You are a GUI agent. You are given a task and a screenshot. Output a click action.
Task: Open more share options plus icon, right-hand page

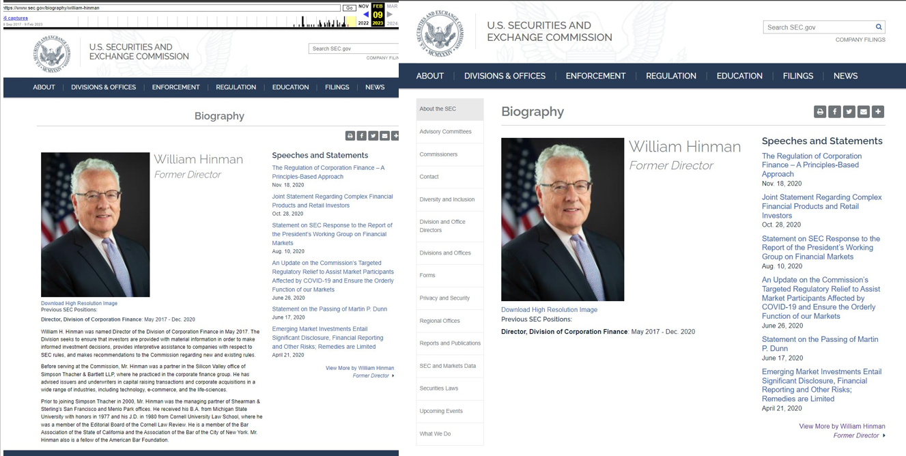878,112
